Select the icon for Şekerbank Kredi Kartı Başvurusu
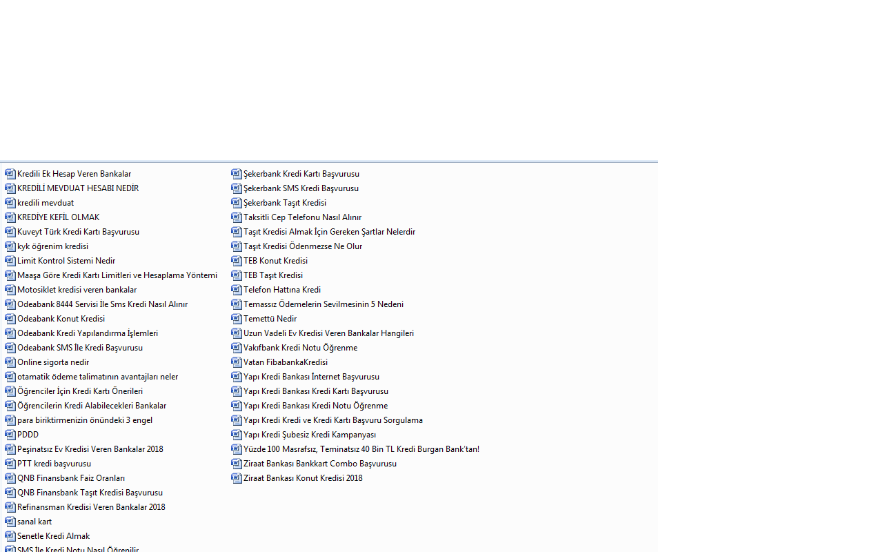Image resolution: width=883 pixels, height=552 pixels. 237,174
